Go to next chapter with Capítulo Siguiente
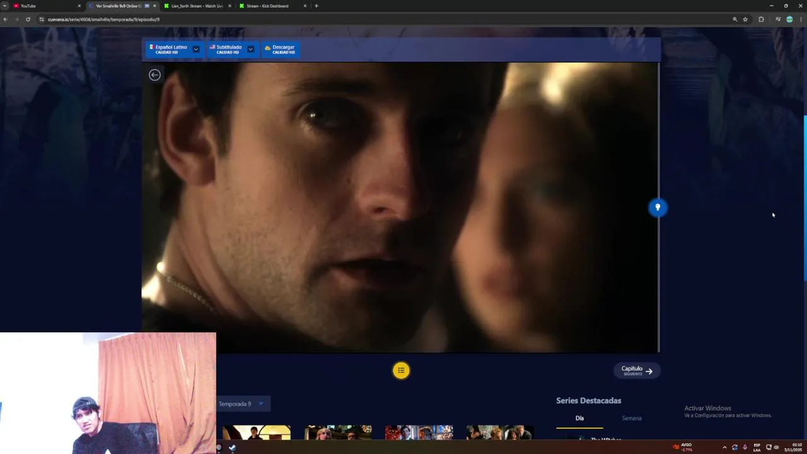The width and height of the screenshot is (807, 454). pos(637,371)
